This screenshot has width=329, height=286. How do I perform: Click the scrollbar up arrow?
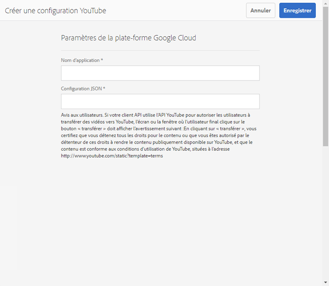(x=326, y=3)
